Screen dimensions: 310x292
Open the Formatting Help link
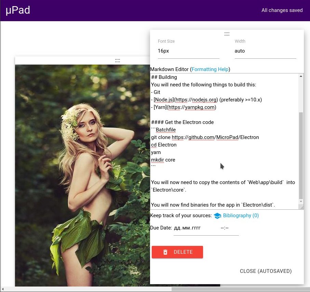[x=210, y=69]
